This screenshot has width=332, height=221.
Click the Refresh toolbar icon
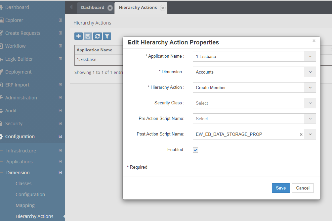[x=97, y=36]
